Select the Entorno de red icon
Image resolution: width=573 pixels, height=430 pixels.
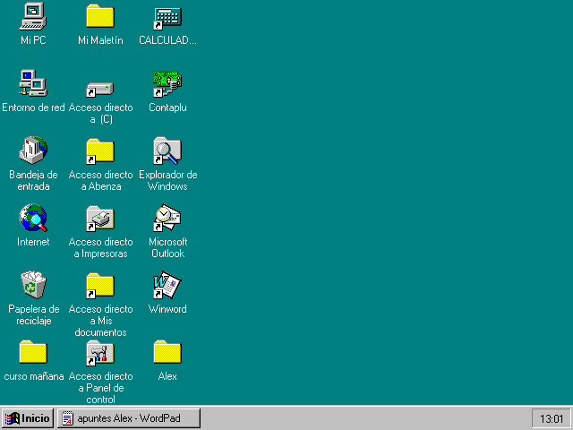[33, 83]
